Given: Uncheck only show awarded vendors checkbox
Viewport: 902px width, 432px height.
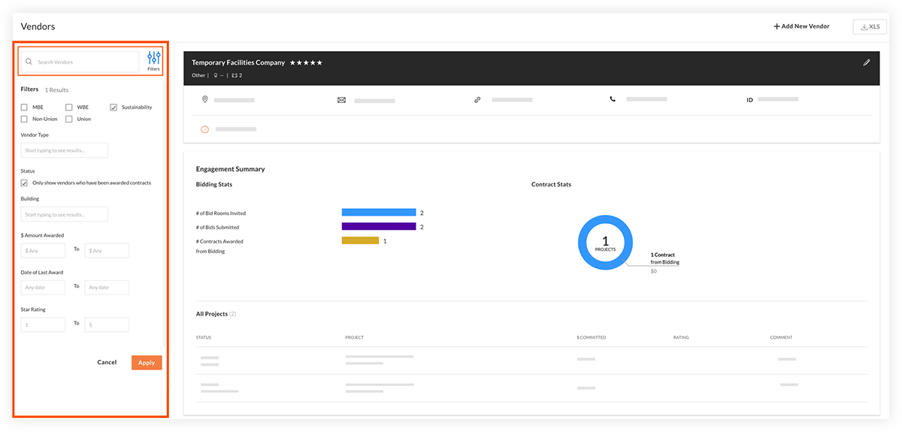Looking at the screenshot, I should tap(24, 183).
